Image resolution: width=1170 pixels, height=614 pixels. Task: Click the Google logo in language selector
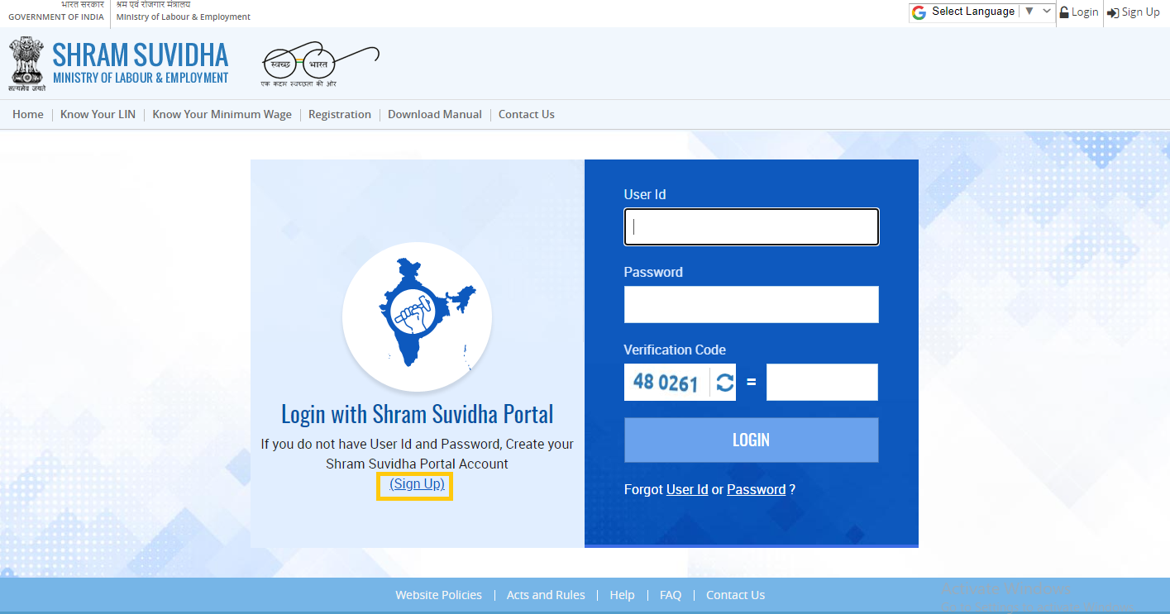(x=919, y=12)
